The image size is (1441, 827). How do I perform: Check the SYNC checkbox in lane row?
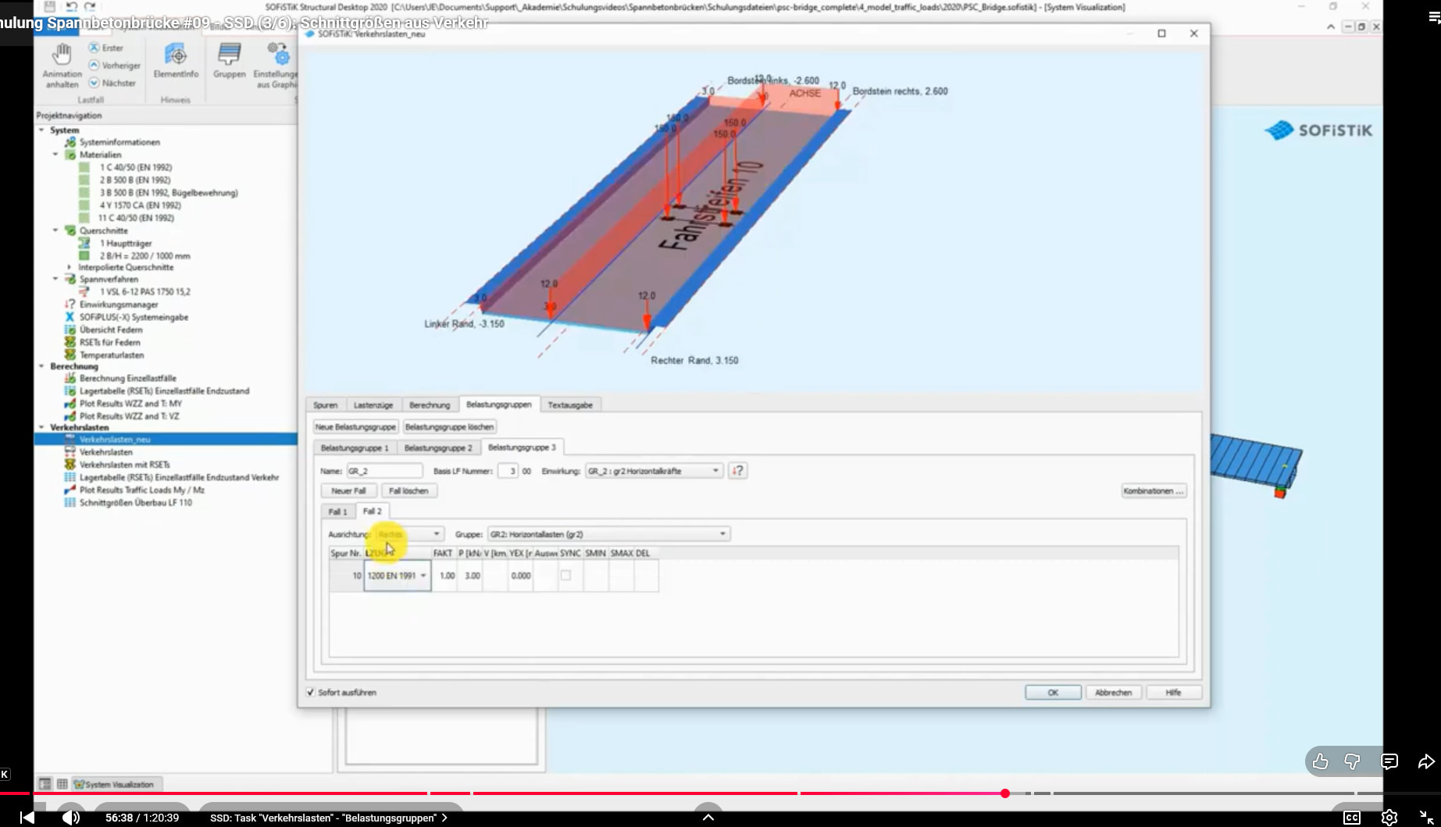coord(565,576)
